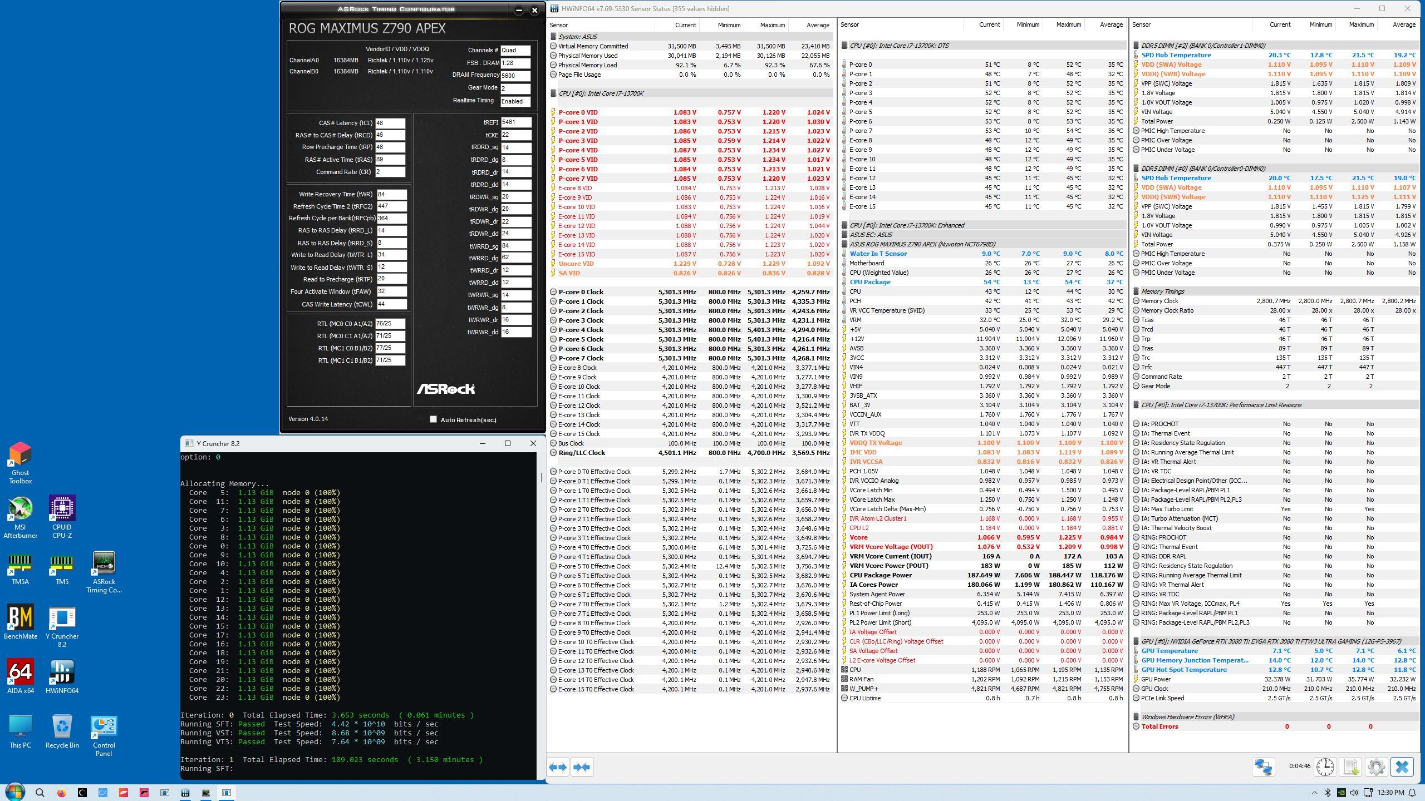
Task: Click Maximum column header in the middle panel
Action: click(x=1064, y=24)
